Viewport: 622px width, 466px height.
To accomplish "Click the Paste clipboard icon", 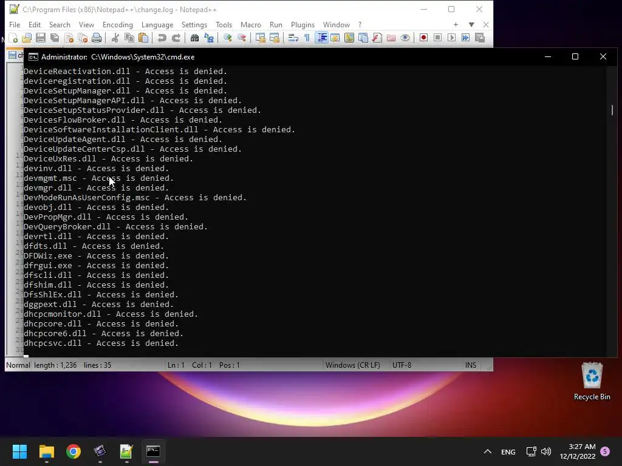I will (x=143, y=38).
